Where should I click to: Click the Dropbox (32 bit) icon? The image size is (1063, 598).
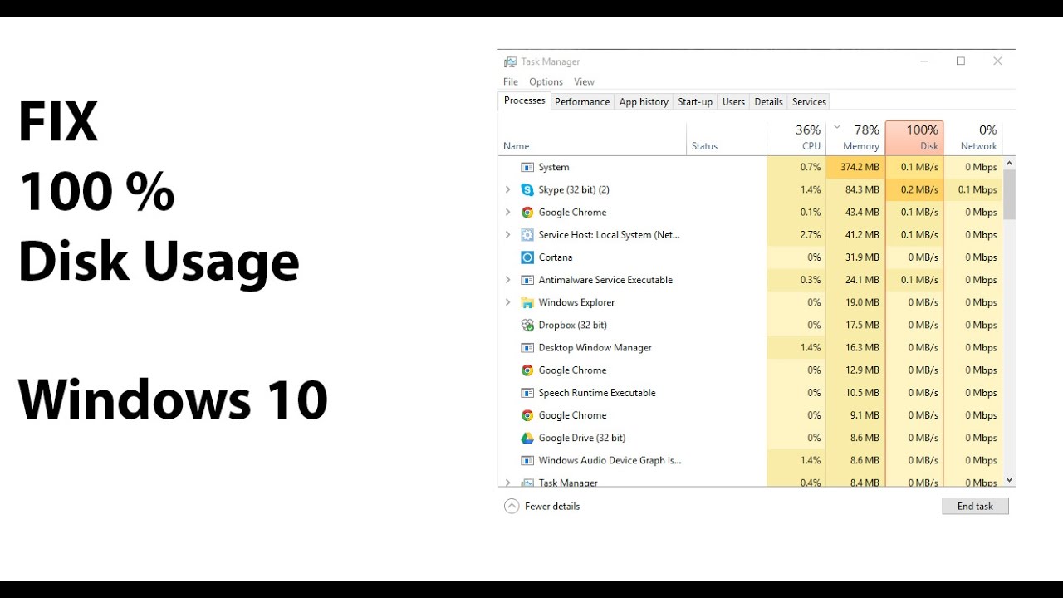(527, 326)
